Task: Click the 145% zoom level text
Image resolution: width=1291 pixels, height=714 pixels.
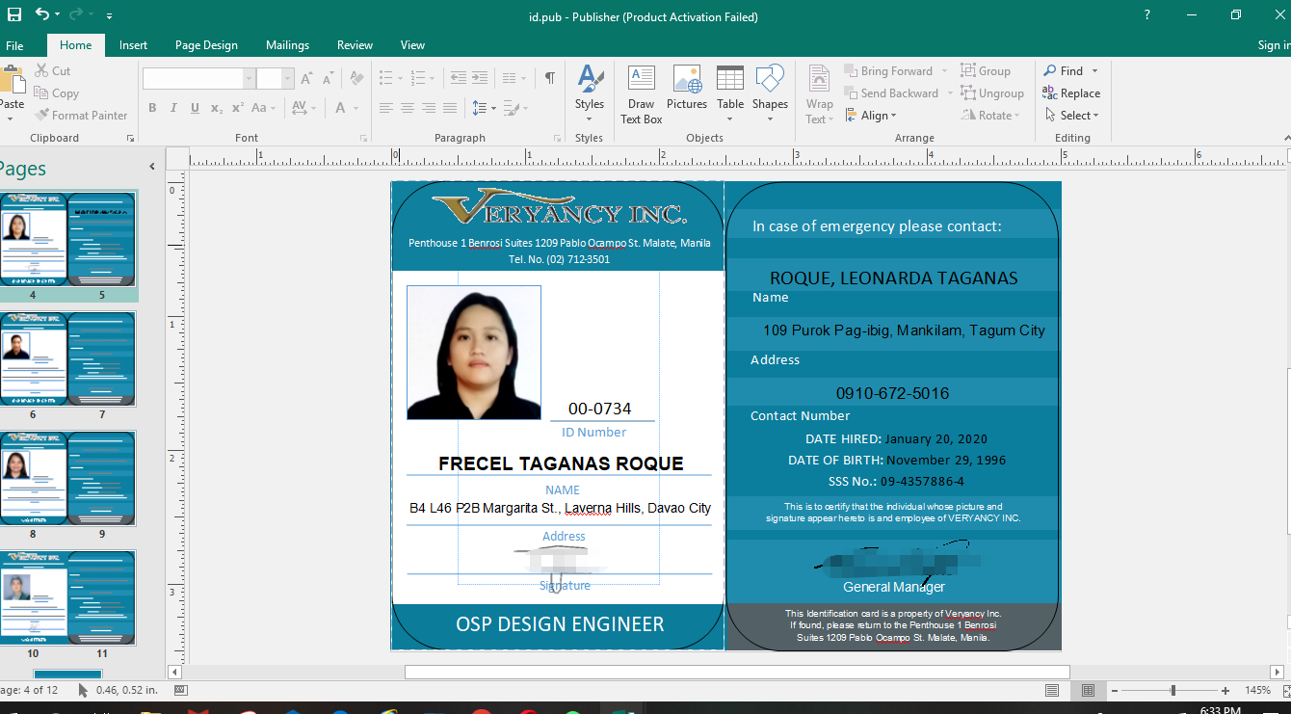Action: pyautogui.click(x=1257, y=690)
